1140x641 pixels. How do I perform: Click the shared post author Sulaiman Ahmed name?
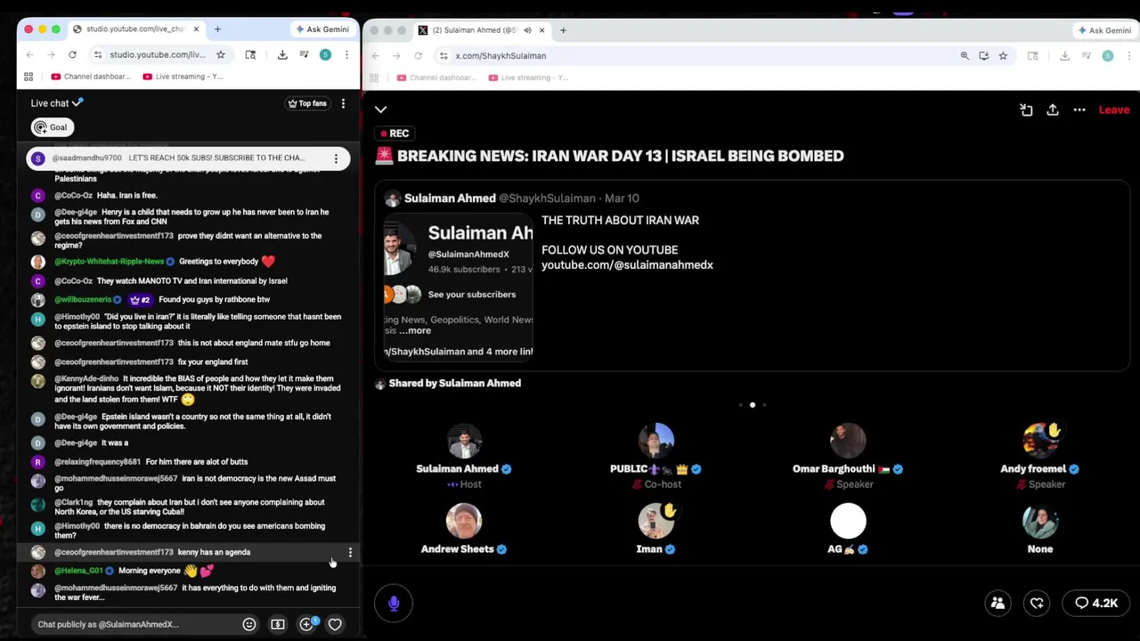(450, 199)
